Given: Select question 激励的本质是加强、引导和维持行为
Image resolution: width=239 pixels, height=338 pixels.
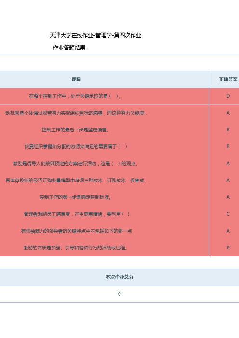Looking at the screenshot, I should click(75, 247).
